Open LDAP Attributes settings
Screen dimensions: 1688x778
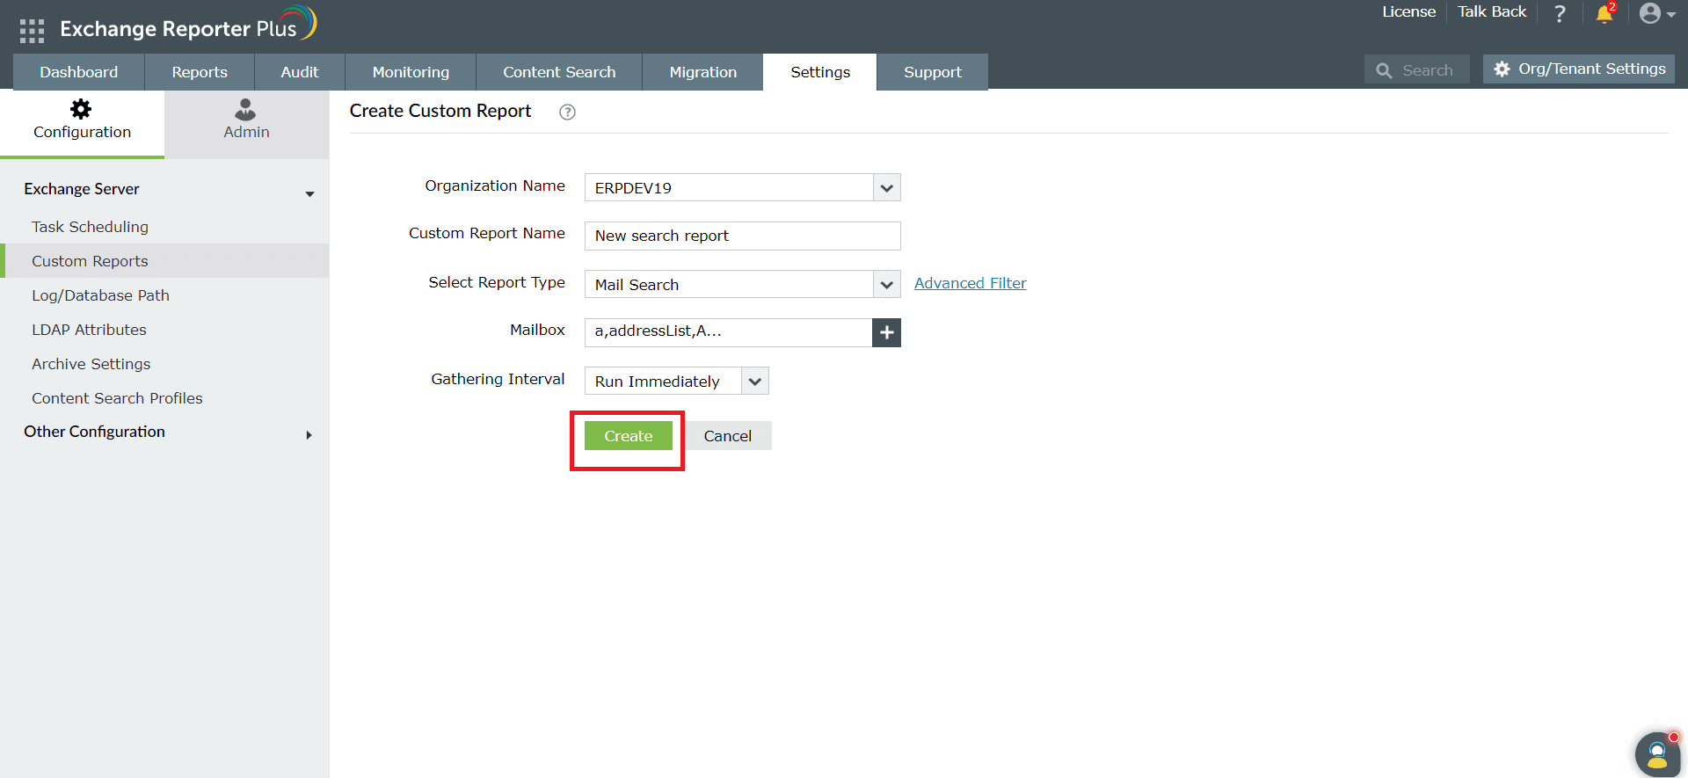[89, 330]
